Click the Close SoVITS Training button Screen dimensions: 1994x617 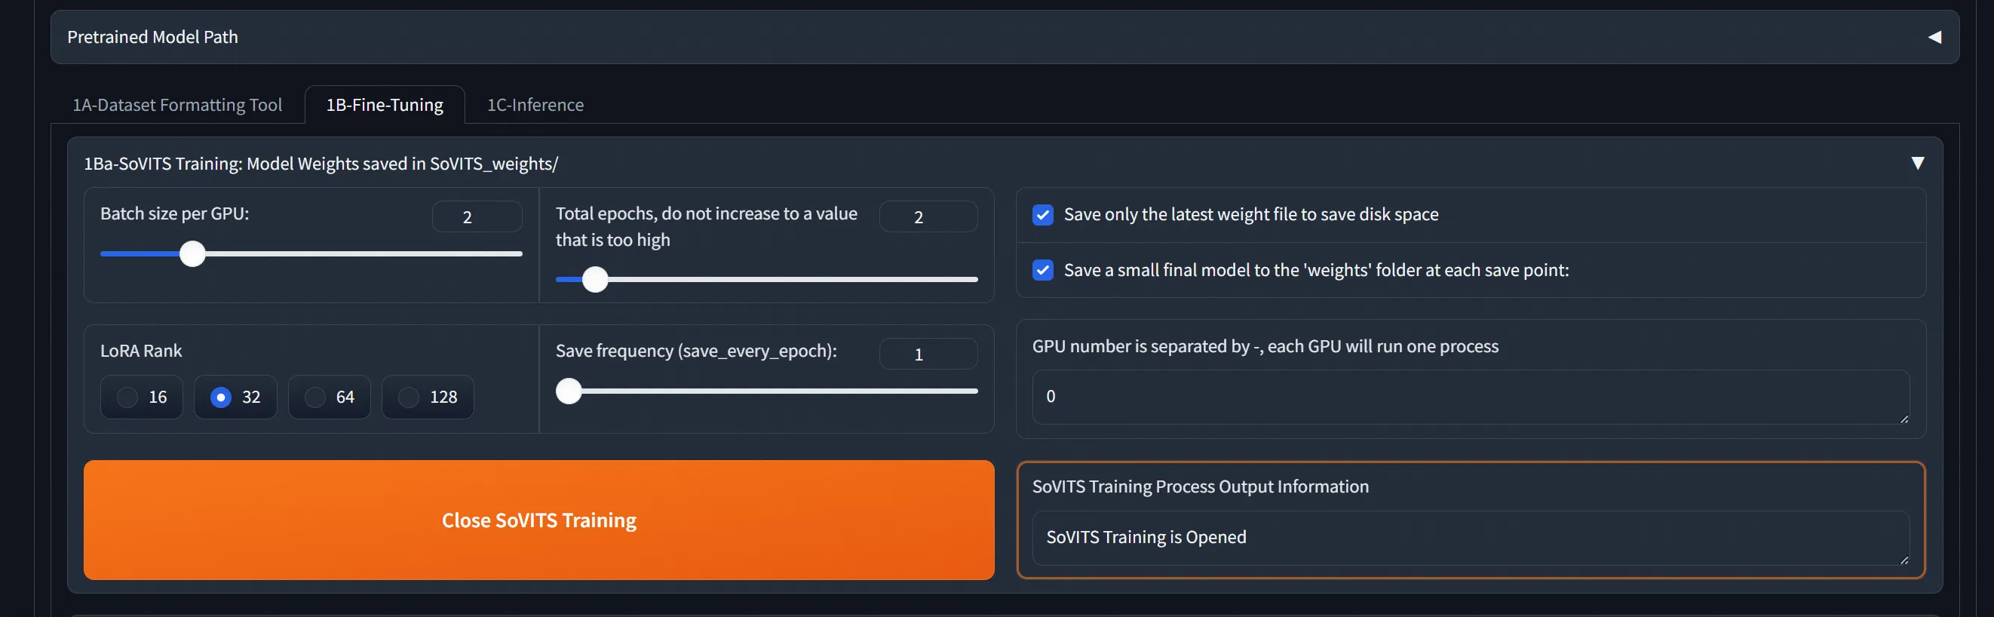(538, 520)
